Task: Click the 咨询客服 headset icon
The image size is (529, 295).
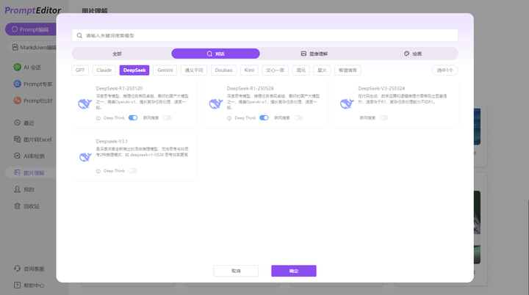Action: (x=17, y=269)
